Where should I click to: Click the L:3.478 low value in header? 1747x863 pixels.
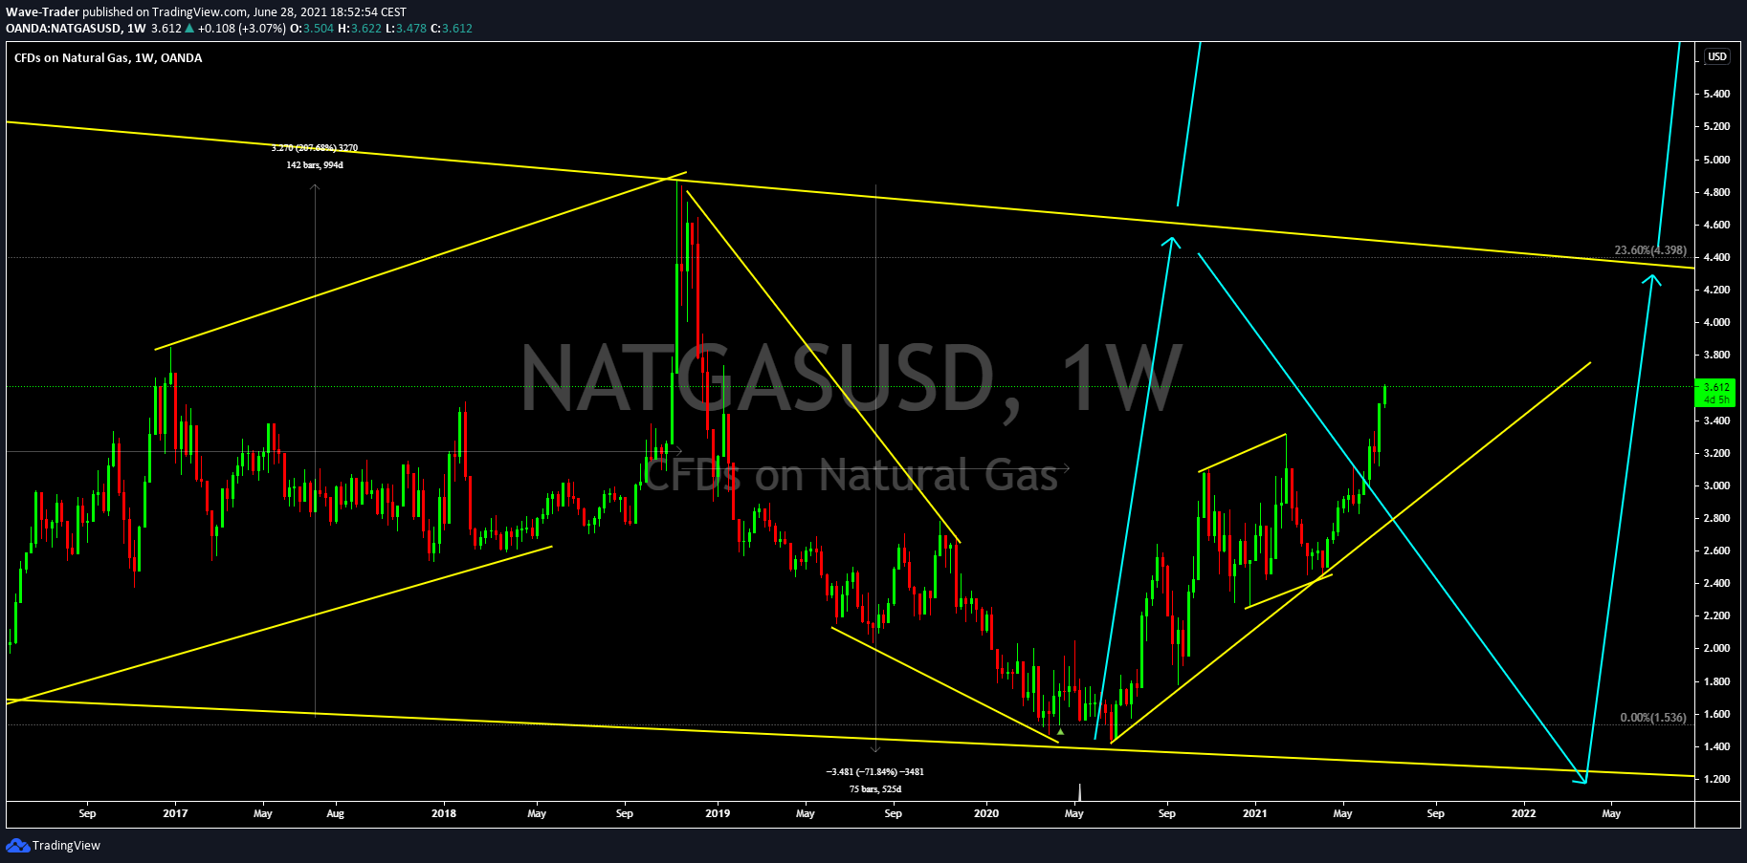click(x=406, y=29)
